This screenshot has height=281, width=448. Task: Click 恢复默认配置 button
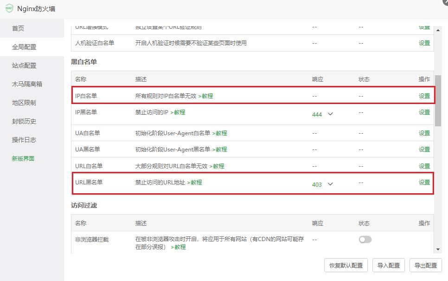pos(346,265)
